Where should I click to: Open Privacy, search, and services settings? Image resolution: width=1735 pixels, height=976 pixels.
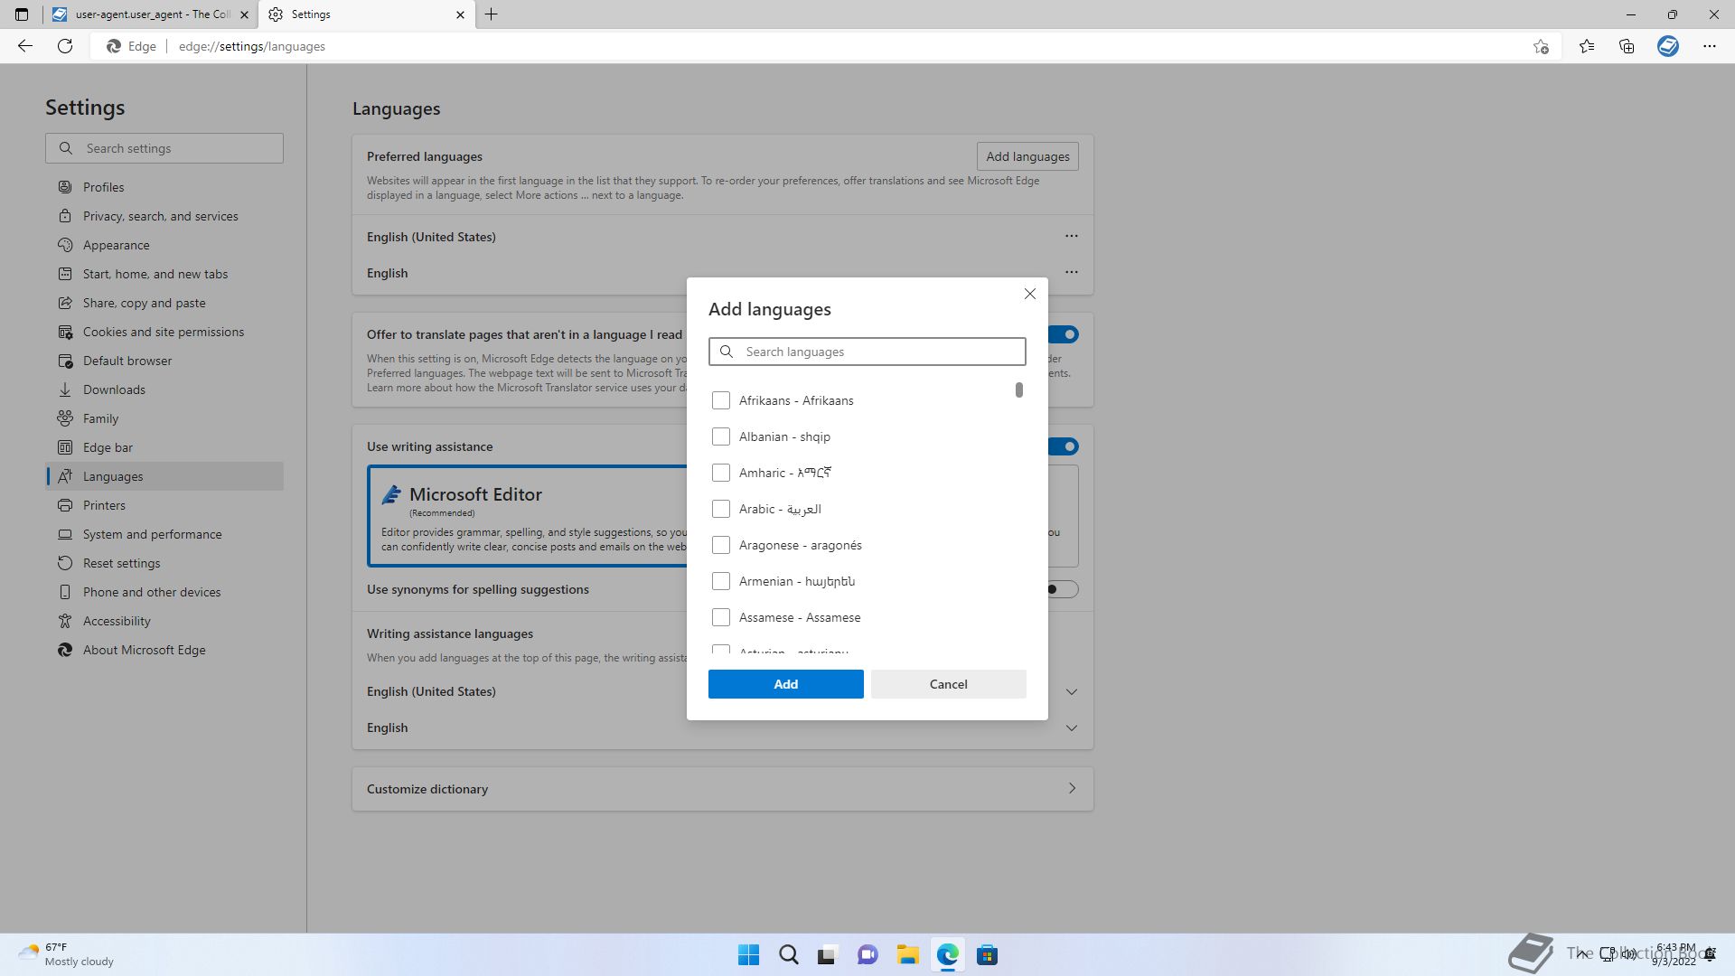(164, 216)
